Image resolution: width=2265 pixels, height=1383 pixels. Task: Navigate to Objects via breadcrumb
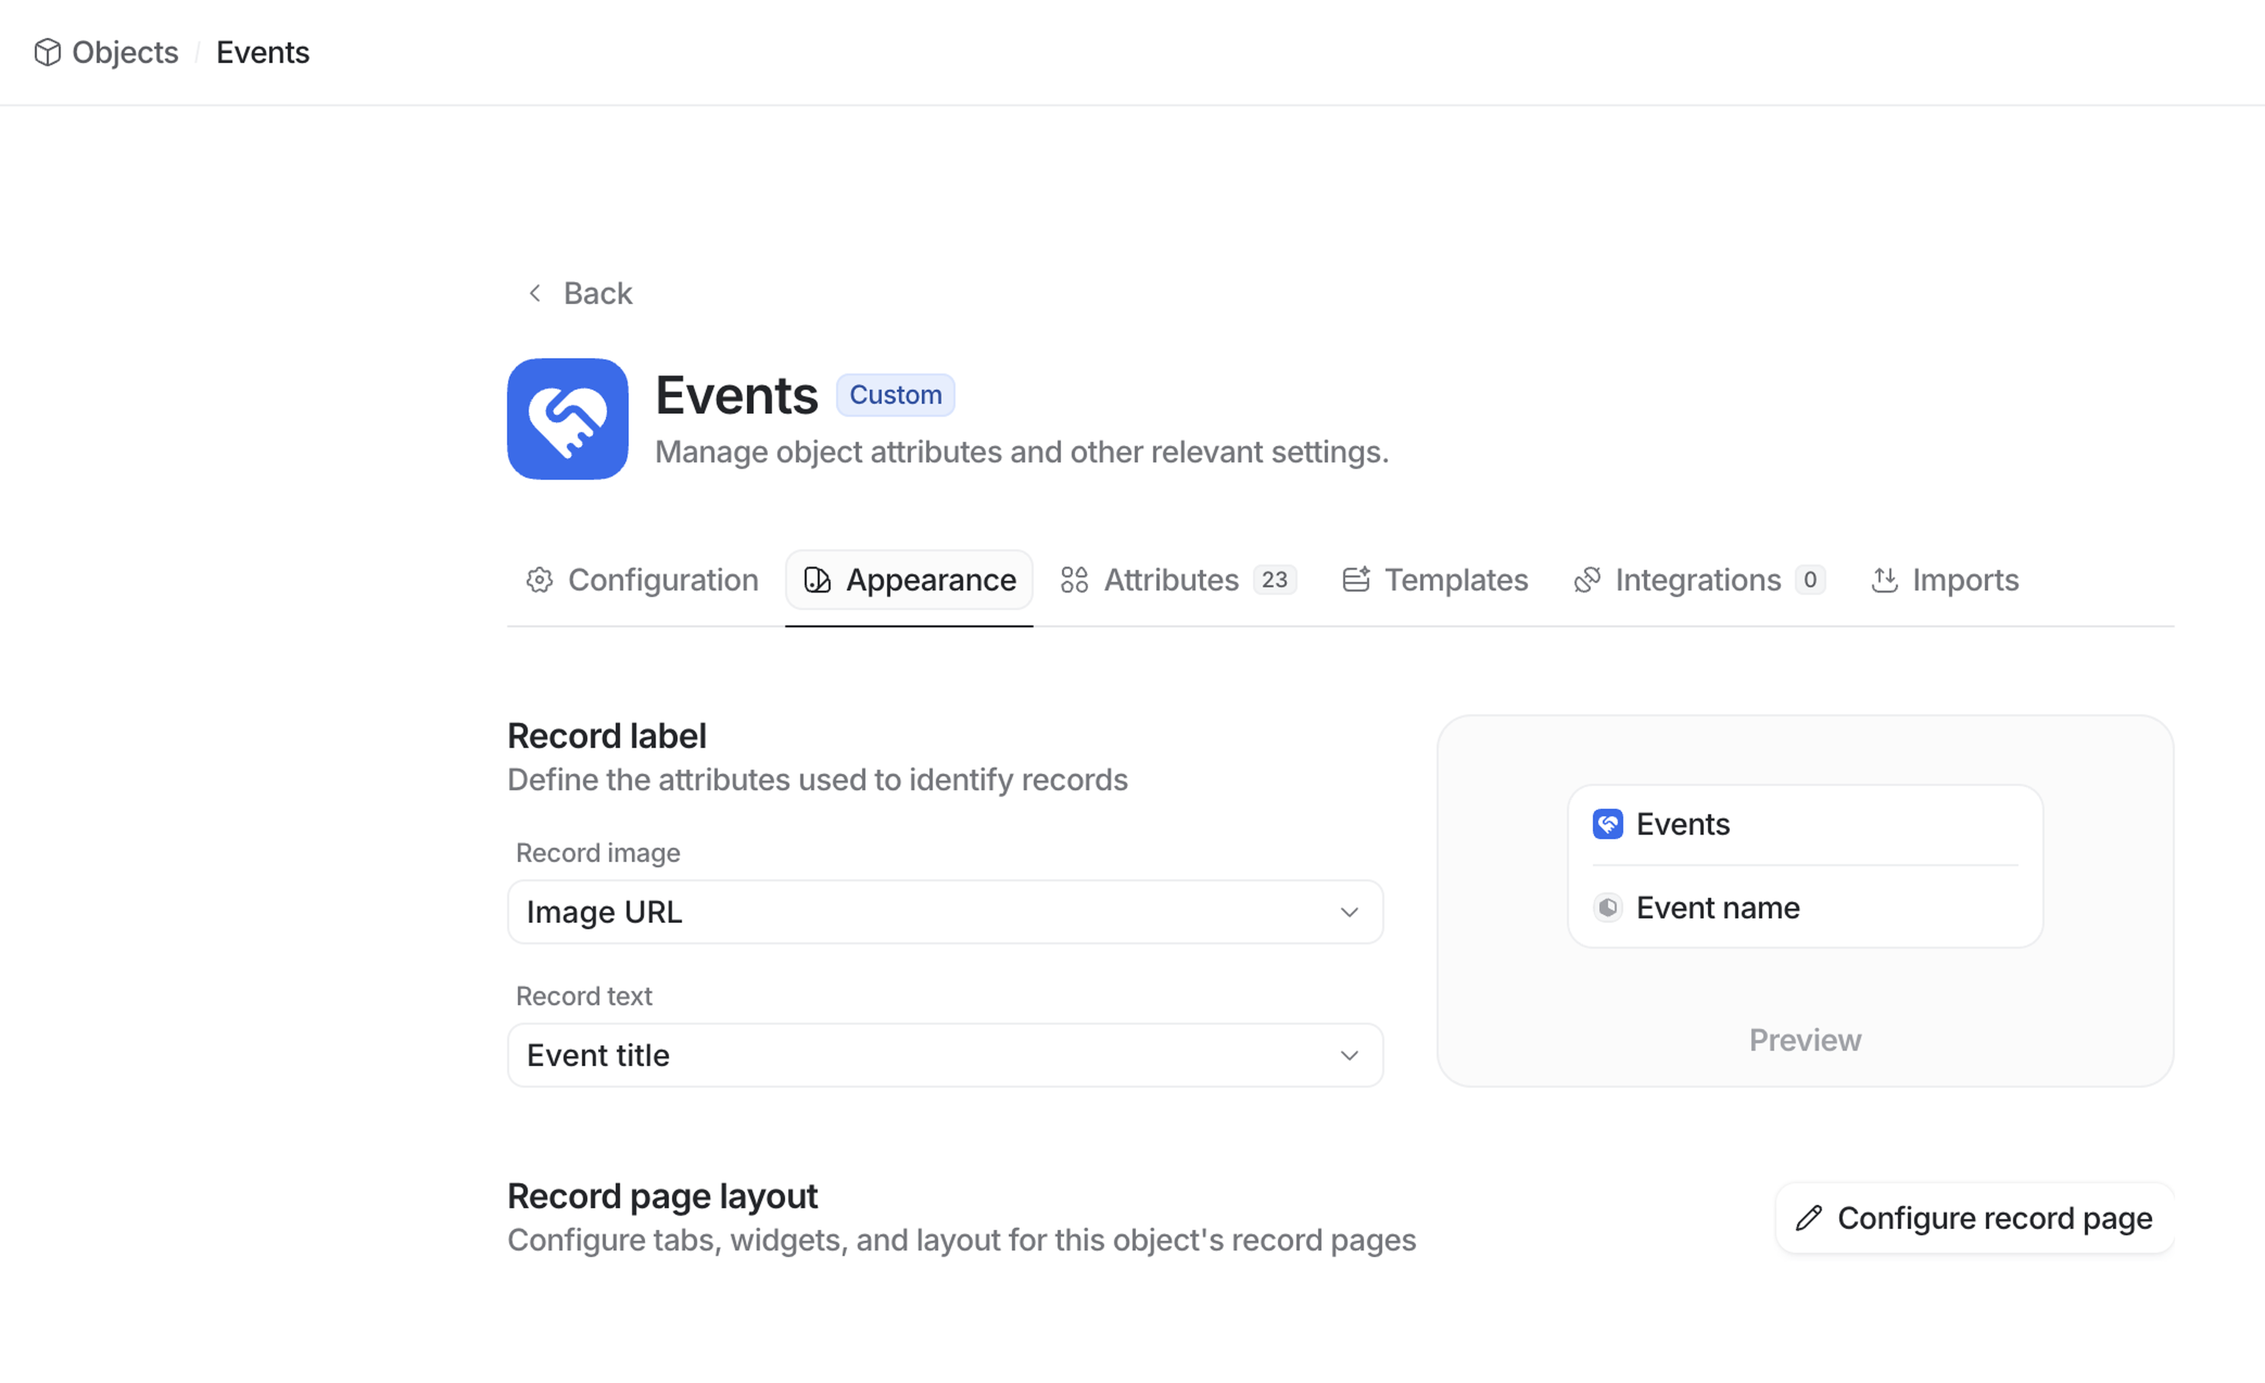124,52
